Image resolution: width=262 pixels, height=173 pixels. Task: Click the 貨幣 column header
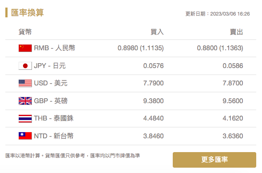(x=25, y=32)
